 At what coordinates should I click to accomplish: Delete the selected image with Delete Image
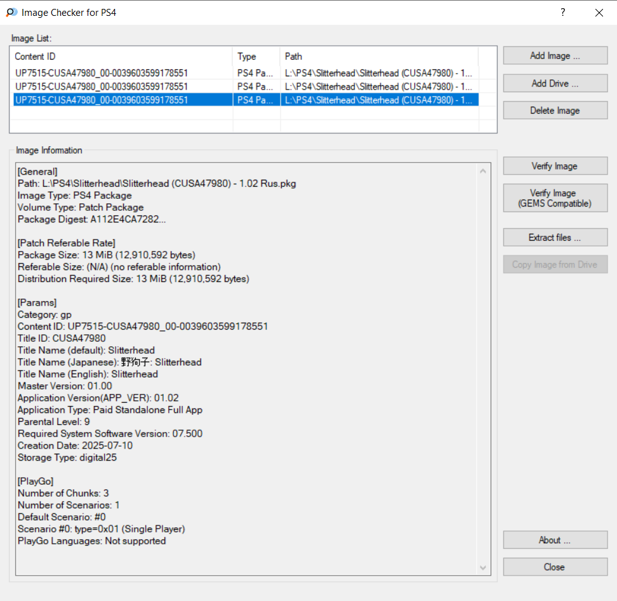click(x=555, y=111)
